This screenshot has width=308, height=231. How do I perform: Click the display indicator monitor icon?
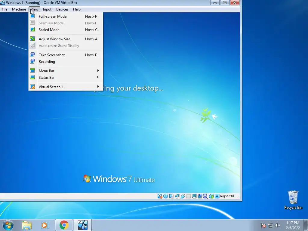pos(194,196)
